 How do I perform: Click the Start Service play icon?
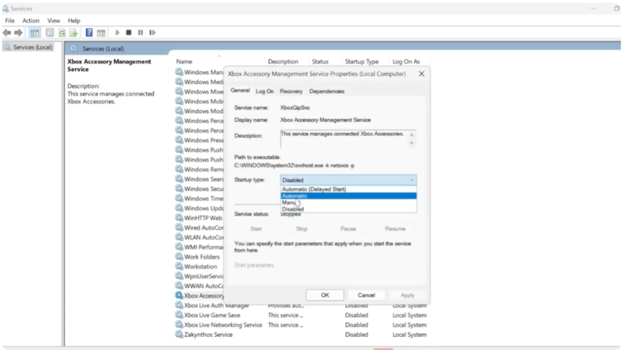[x=117, y=33]
